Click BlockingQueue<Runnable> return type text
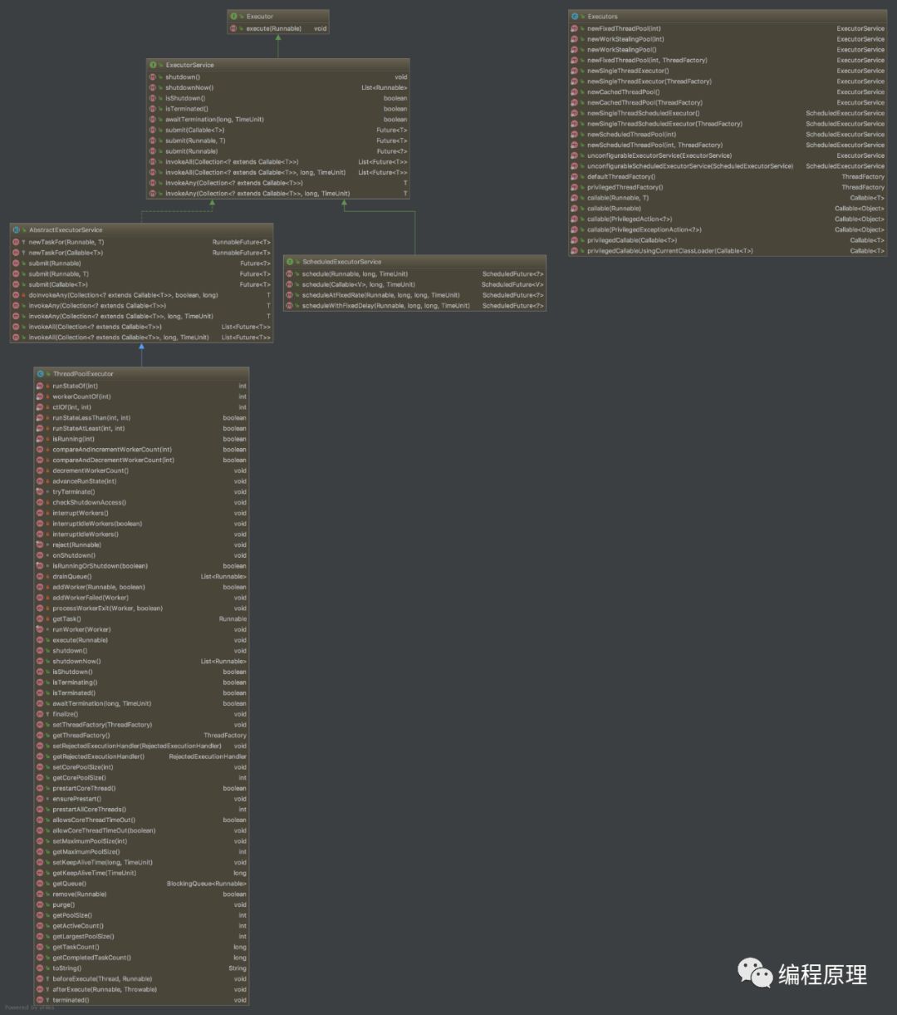 coord(207,884)
